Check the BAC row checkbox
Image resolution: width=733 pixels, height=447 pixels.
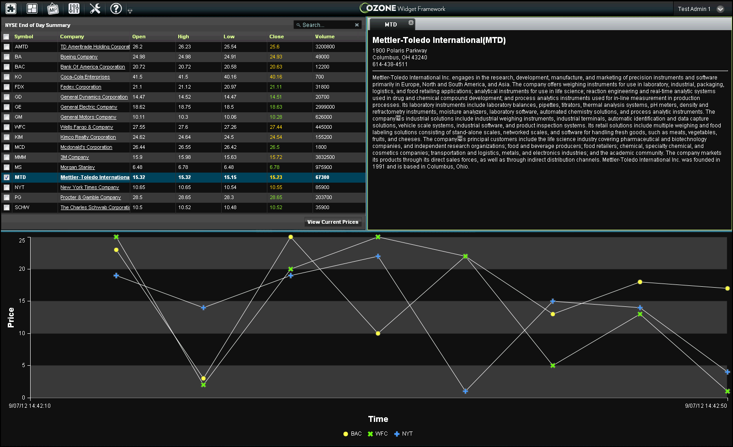coord(6,67)
